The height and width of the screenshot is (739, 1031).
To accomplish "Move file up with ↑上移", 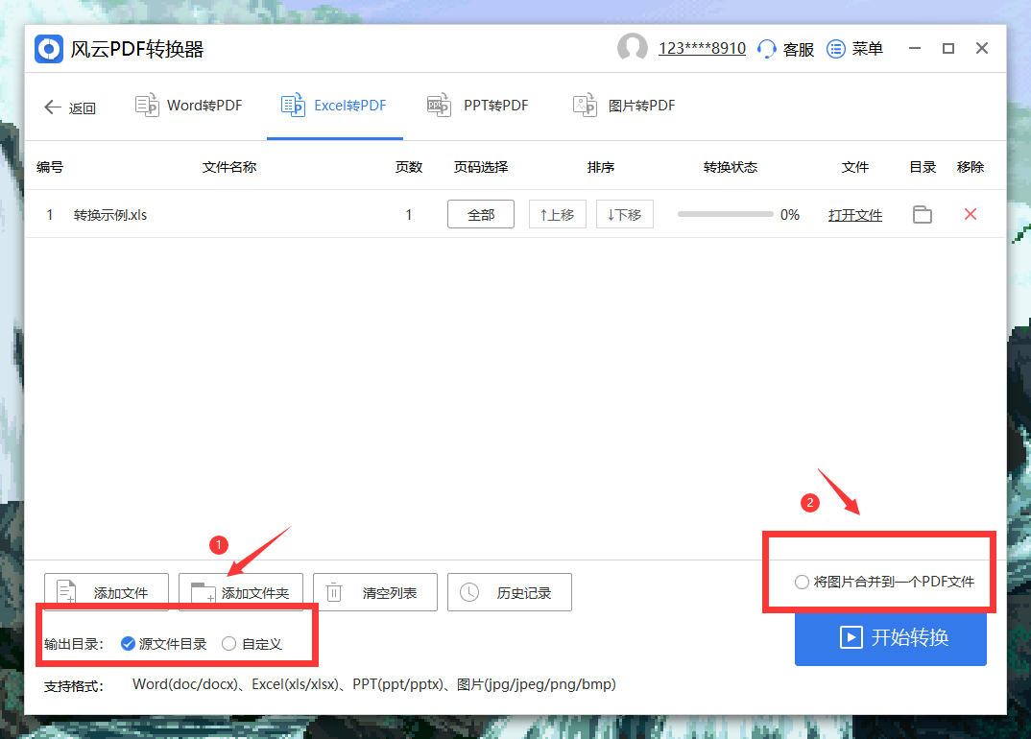I will tap(558, 214).
